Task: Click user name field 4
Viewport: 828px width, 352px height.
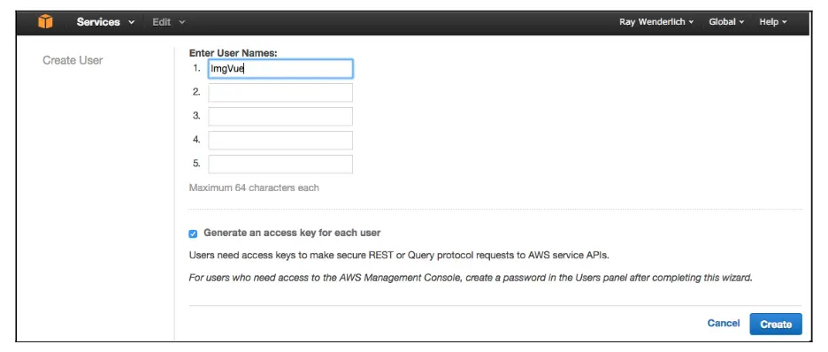Action: coord(280,140)
